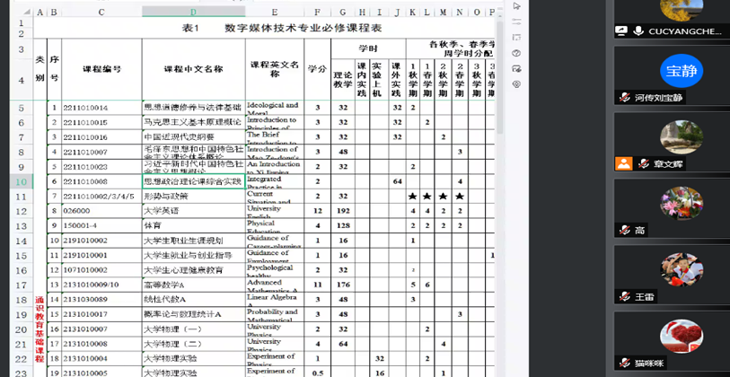This screenshot has height=377, width=730.
Task: Click the cell 大学生心理健康教育
Action: pos(193,270)
